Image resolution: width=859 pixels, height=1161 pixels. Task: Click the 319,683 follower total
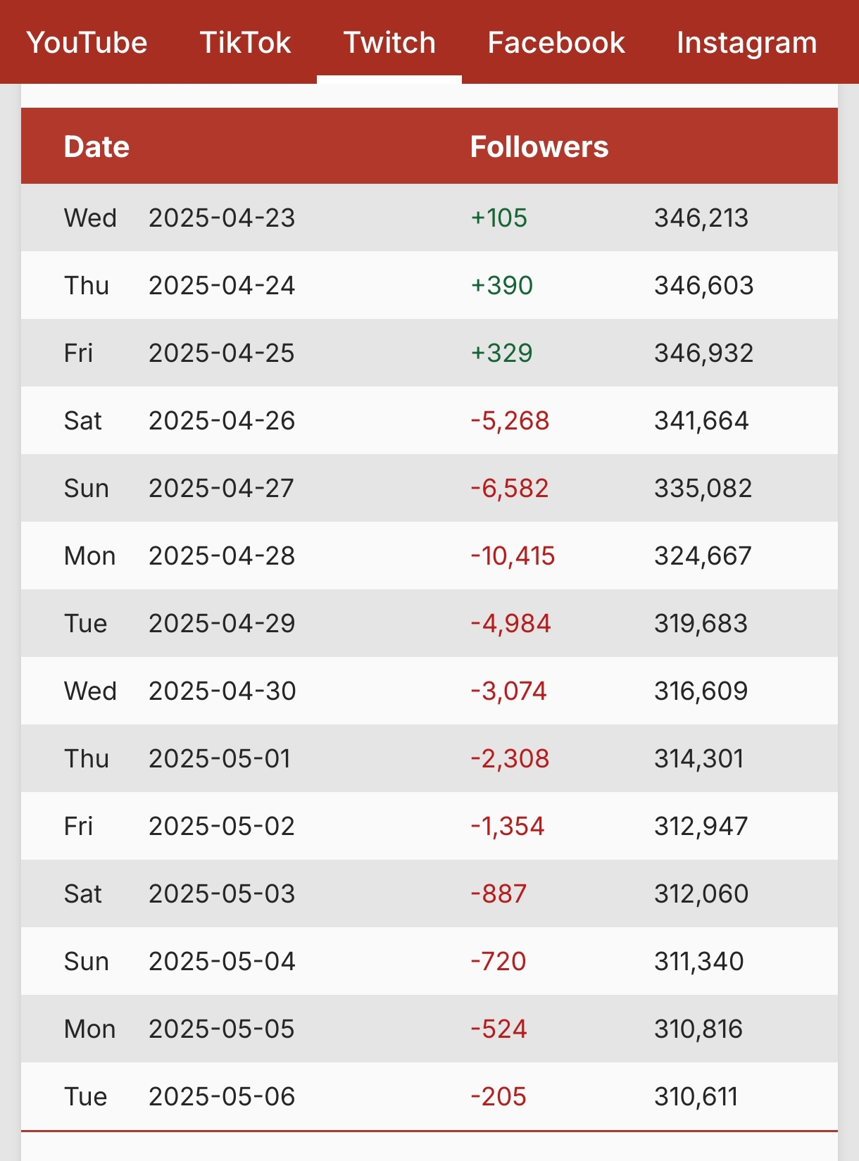coord(701,623)
